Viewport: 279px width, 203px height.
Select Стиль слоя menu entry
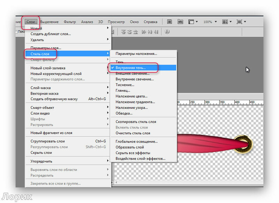[x=68, y=54]
